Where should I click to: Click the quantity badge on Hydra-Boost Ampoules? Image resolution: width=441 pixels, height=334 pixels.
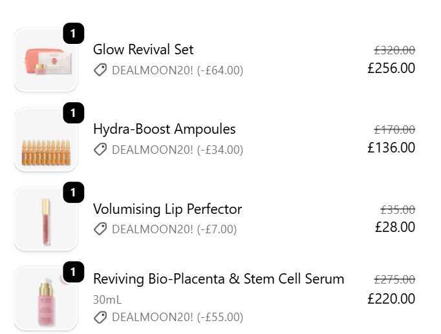coord(74,114)
